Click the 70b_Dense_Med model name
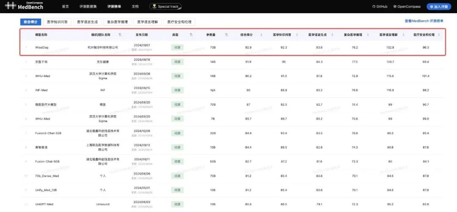The width and height of the screenshot is (457, 212). pyautogui.click(x=47, y=176)
